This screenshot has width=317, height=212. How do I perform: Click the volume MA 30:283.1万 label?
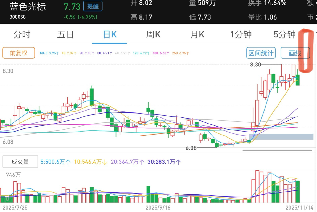coord(164,162)
